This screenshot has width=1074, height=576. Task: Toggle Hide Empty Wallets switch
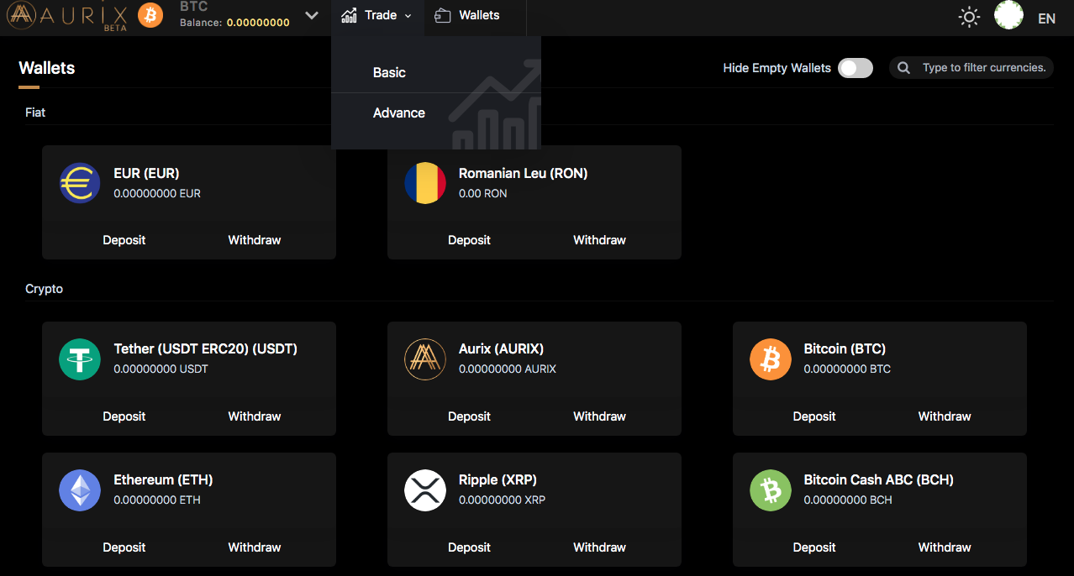point(856,68)
